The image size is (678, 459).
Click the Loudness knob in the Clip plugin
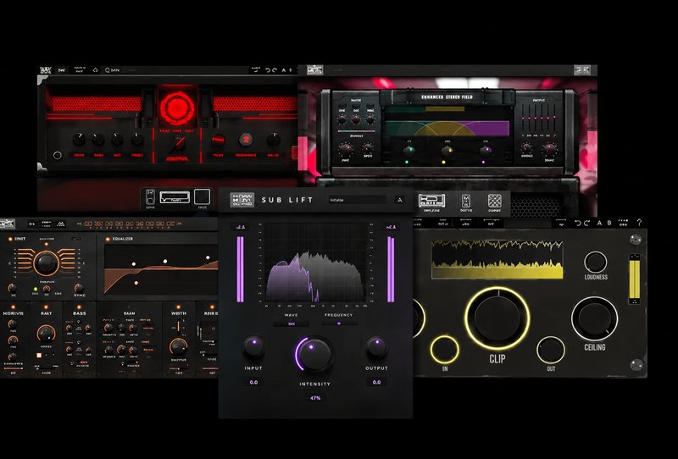tap(596, 263)
